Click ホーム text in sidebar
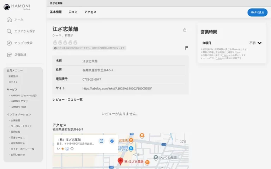 click(x=19, y=19)
